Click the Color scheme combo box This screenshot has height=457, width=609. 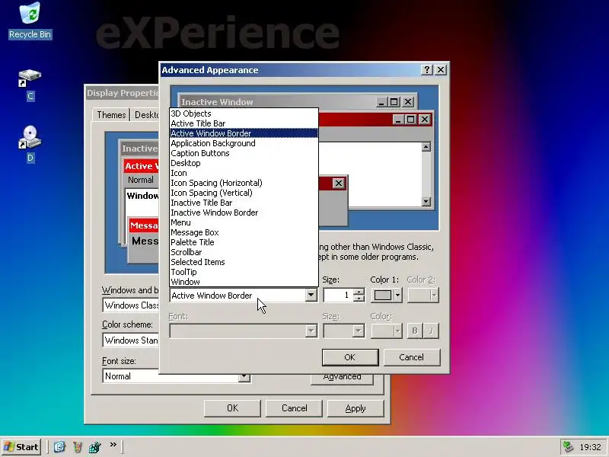click(131, 340)
